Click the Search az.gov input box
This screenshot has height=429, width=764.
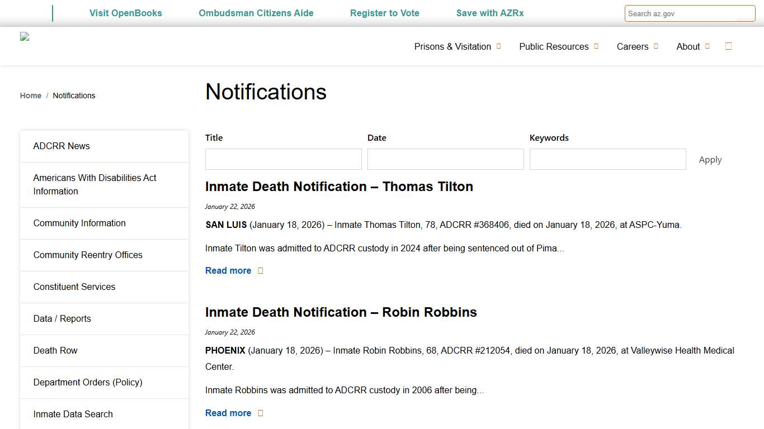[690, 13]
